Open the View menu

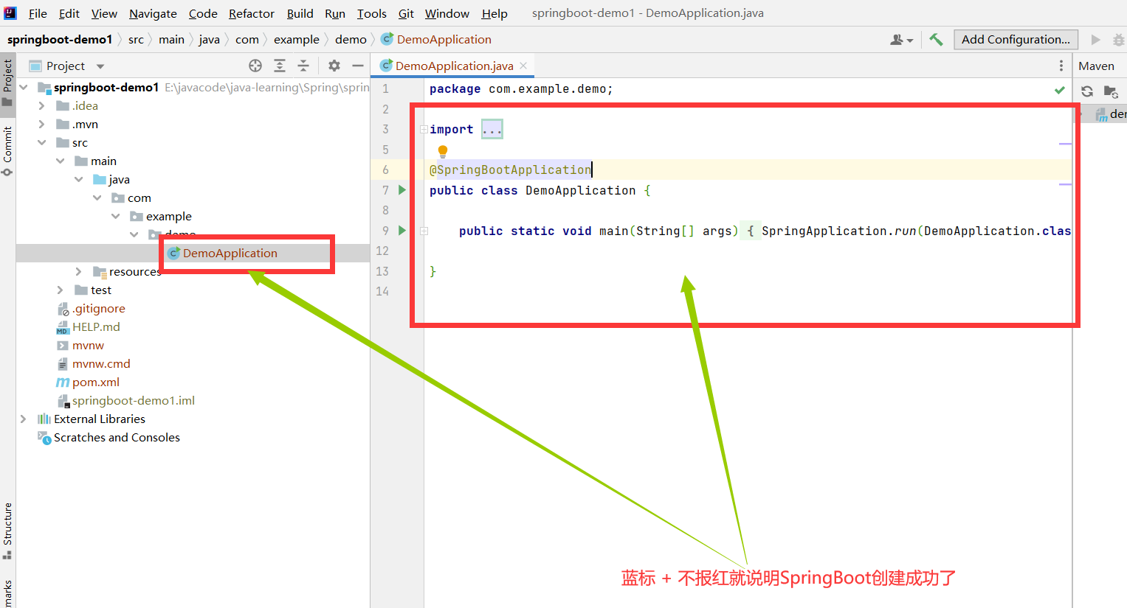(104, 13)
